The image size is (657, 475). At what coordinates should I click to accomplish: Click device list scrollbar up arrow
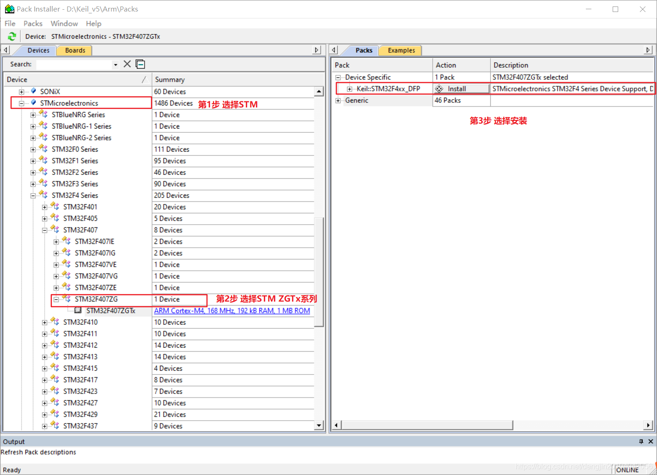(319, 91)
